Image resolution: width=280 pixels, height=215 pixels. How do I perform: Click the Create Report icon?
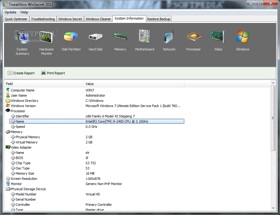(x=10, y=73)
